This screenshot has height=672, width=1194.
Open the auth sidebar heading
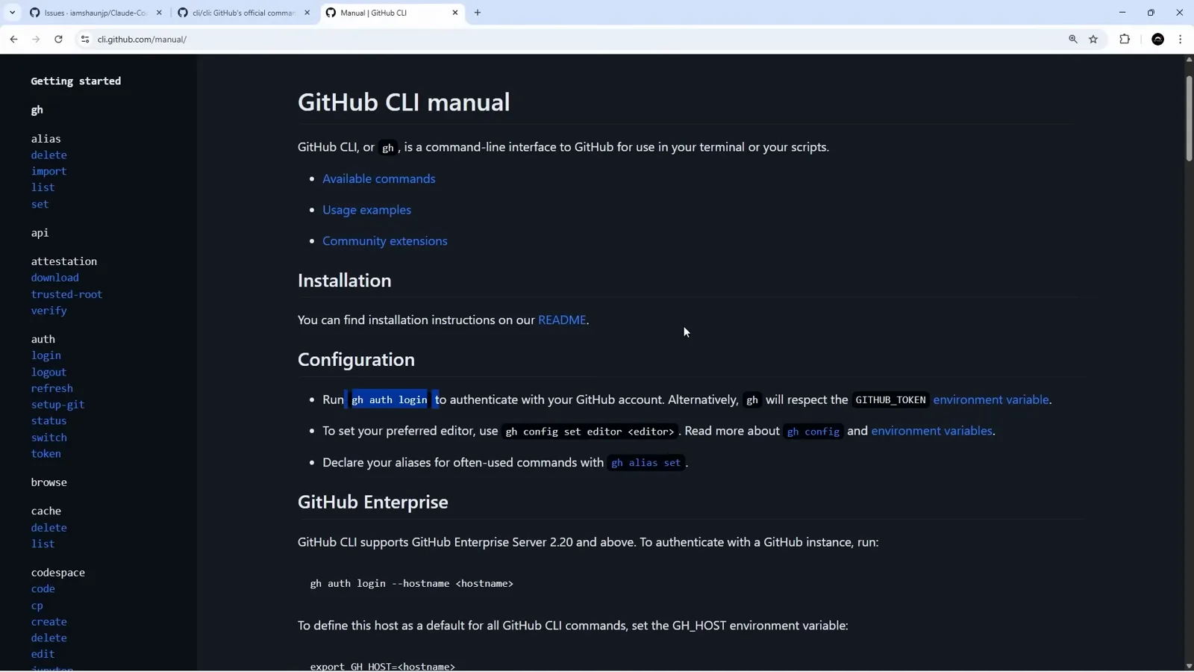point(43,339)
